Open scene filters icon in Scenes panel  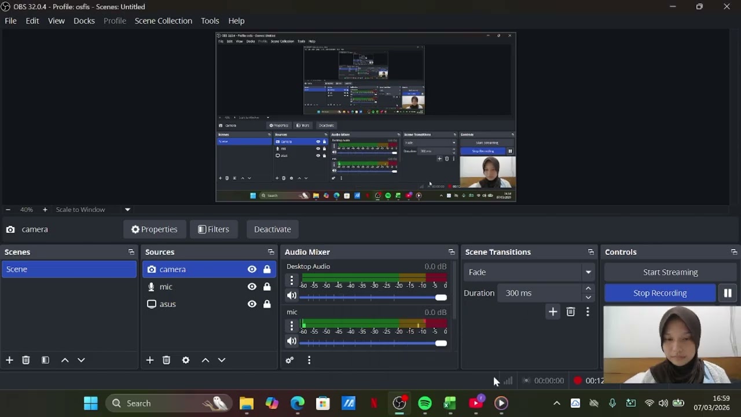tap(45, 360)
